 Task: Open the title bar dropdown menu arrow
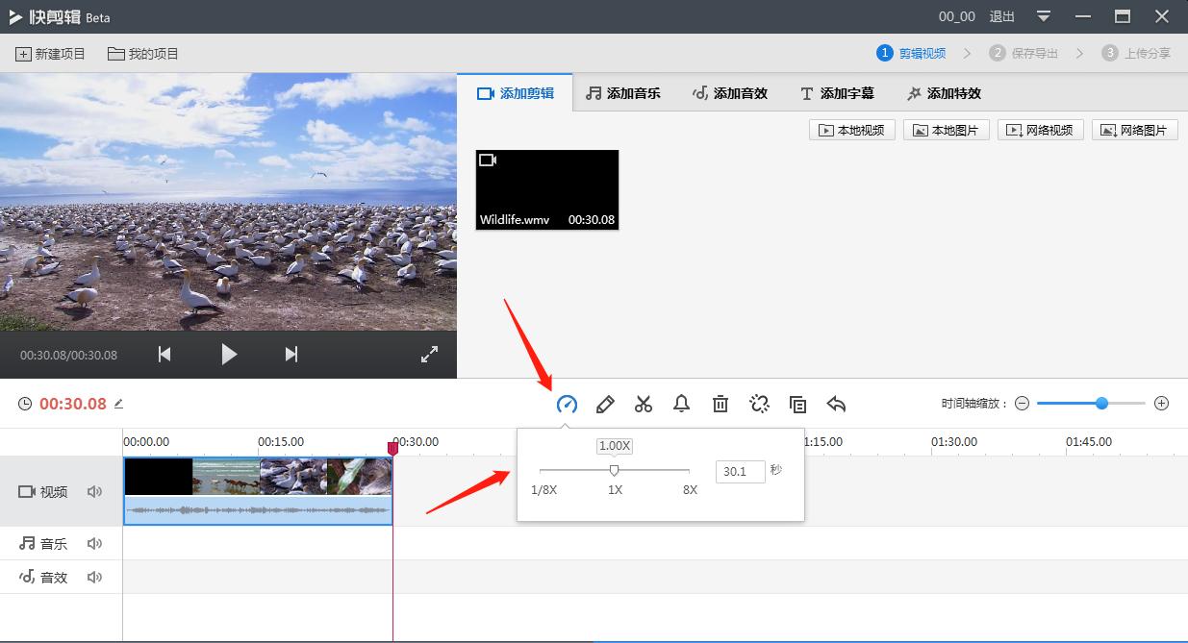tap(1045, 16)
